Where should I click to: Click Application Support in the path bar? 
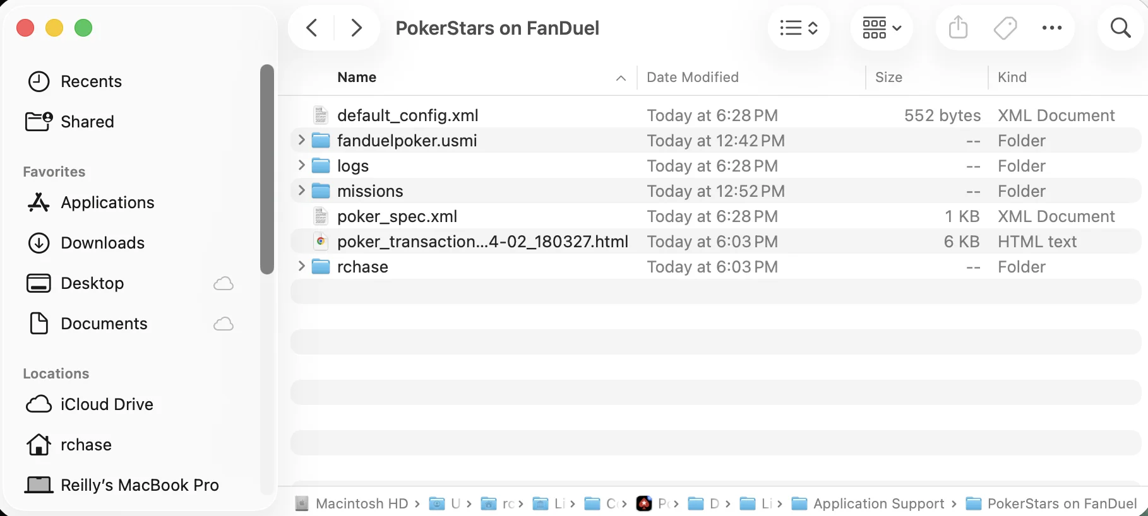868,503
